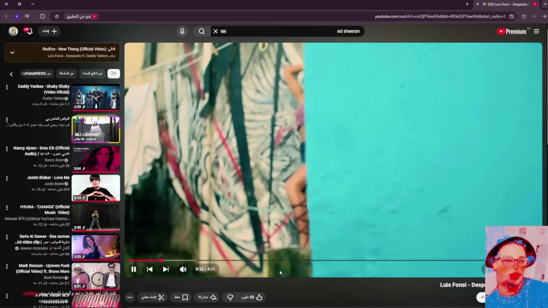Viewport: 548px width, 308px height.
Task: Open Saria Al Sawas - Bas asmae title
Action: [42, 239]
